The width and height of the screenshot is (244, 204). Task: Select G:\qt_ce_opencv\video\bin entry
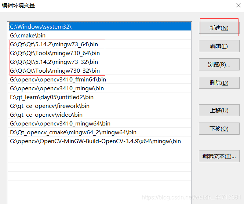(99, 114)
